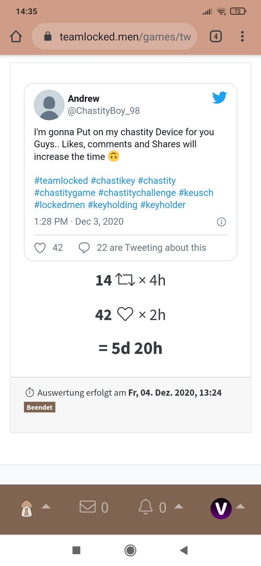Expand the arrow next to the mushroom logo

tap(46, 507)
